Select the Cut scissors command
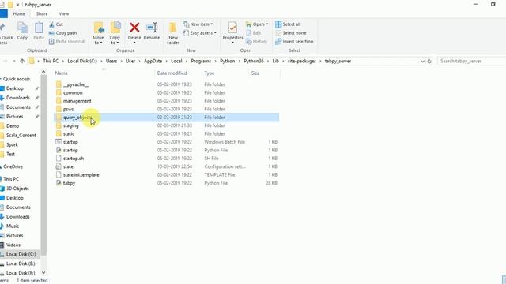 56,24
